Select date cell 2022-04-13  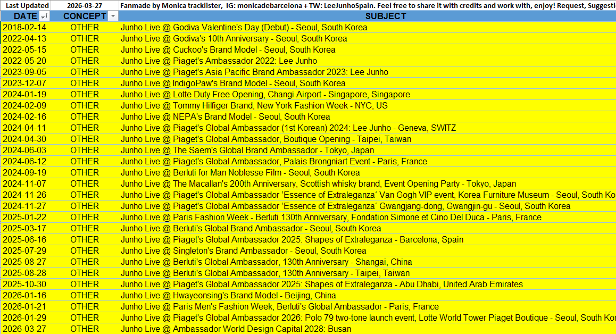tap(26, 38)
